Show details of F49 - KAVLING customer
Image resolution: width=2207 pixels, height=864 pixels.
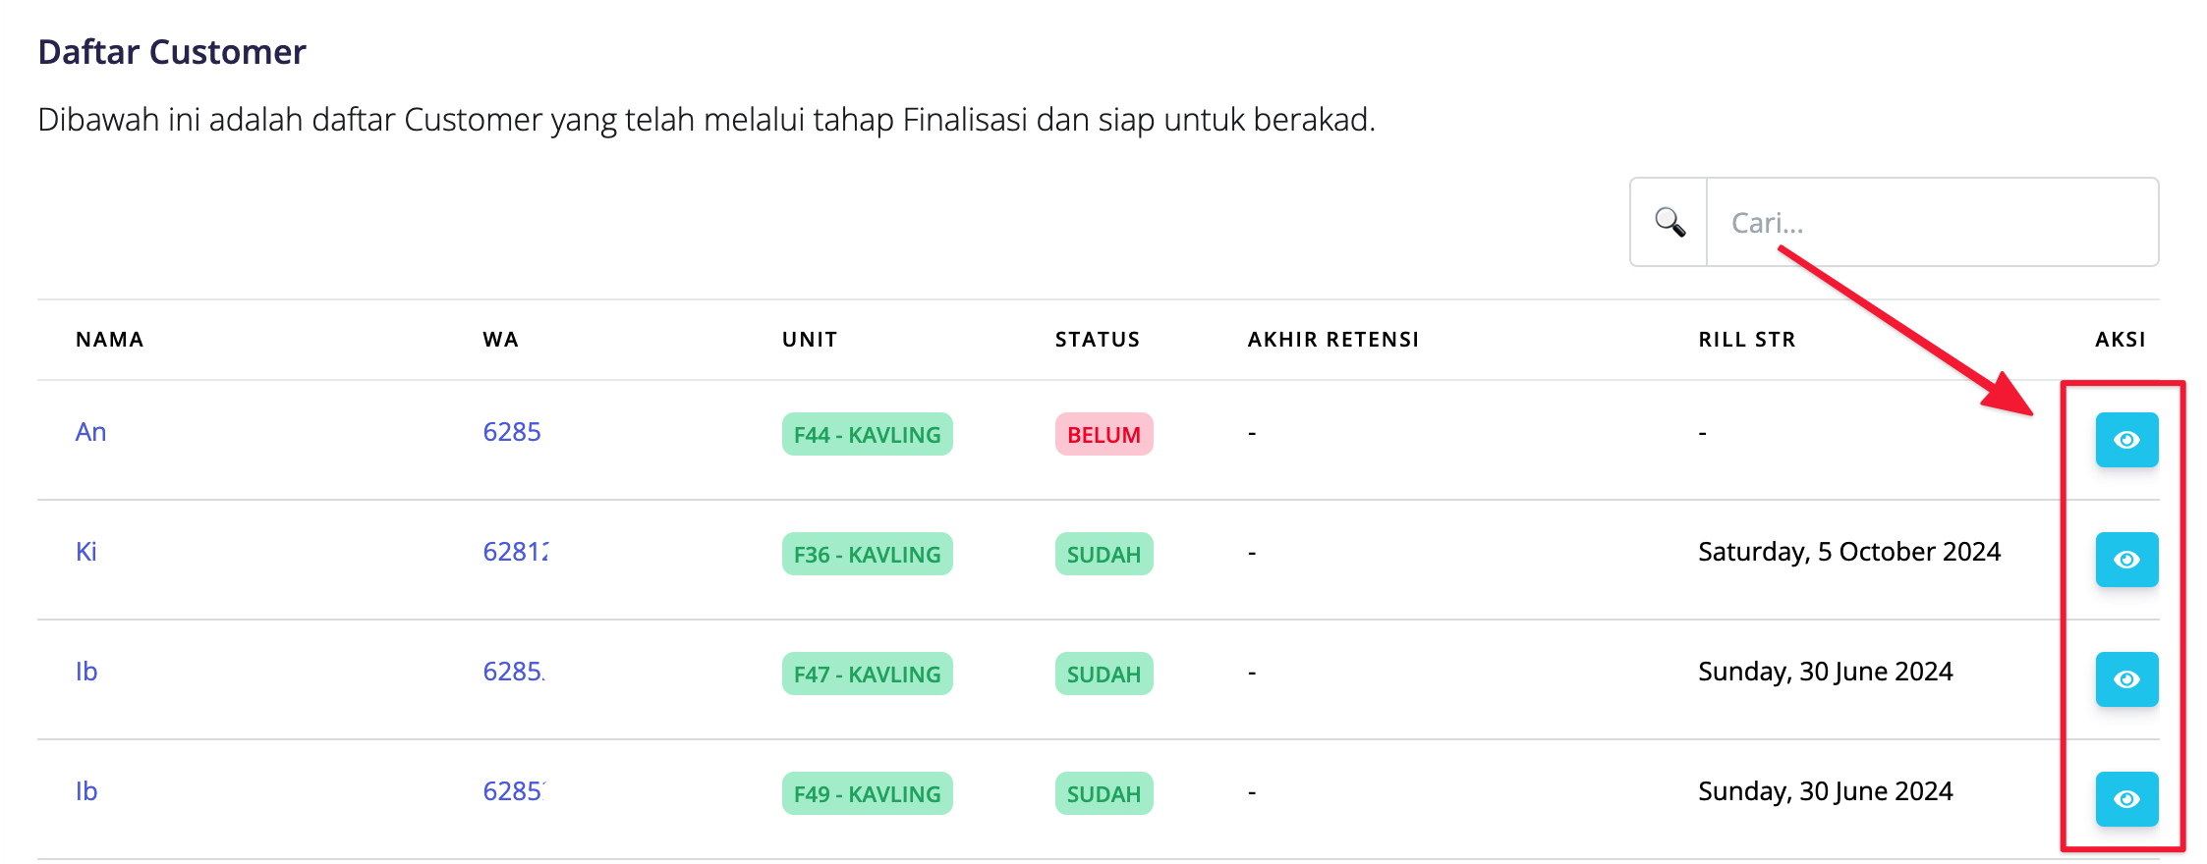tap(2126, 799)
